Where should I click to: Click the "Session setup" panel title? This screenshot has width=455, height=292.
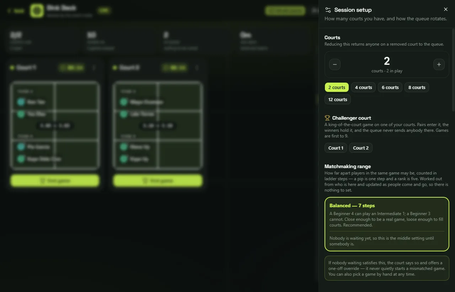coord(353,10)
